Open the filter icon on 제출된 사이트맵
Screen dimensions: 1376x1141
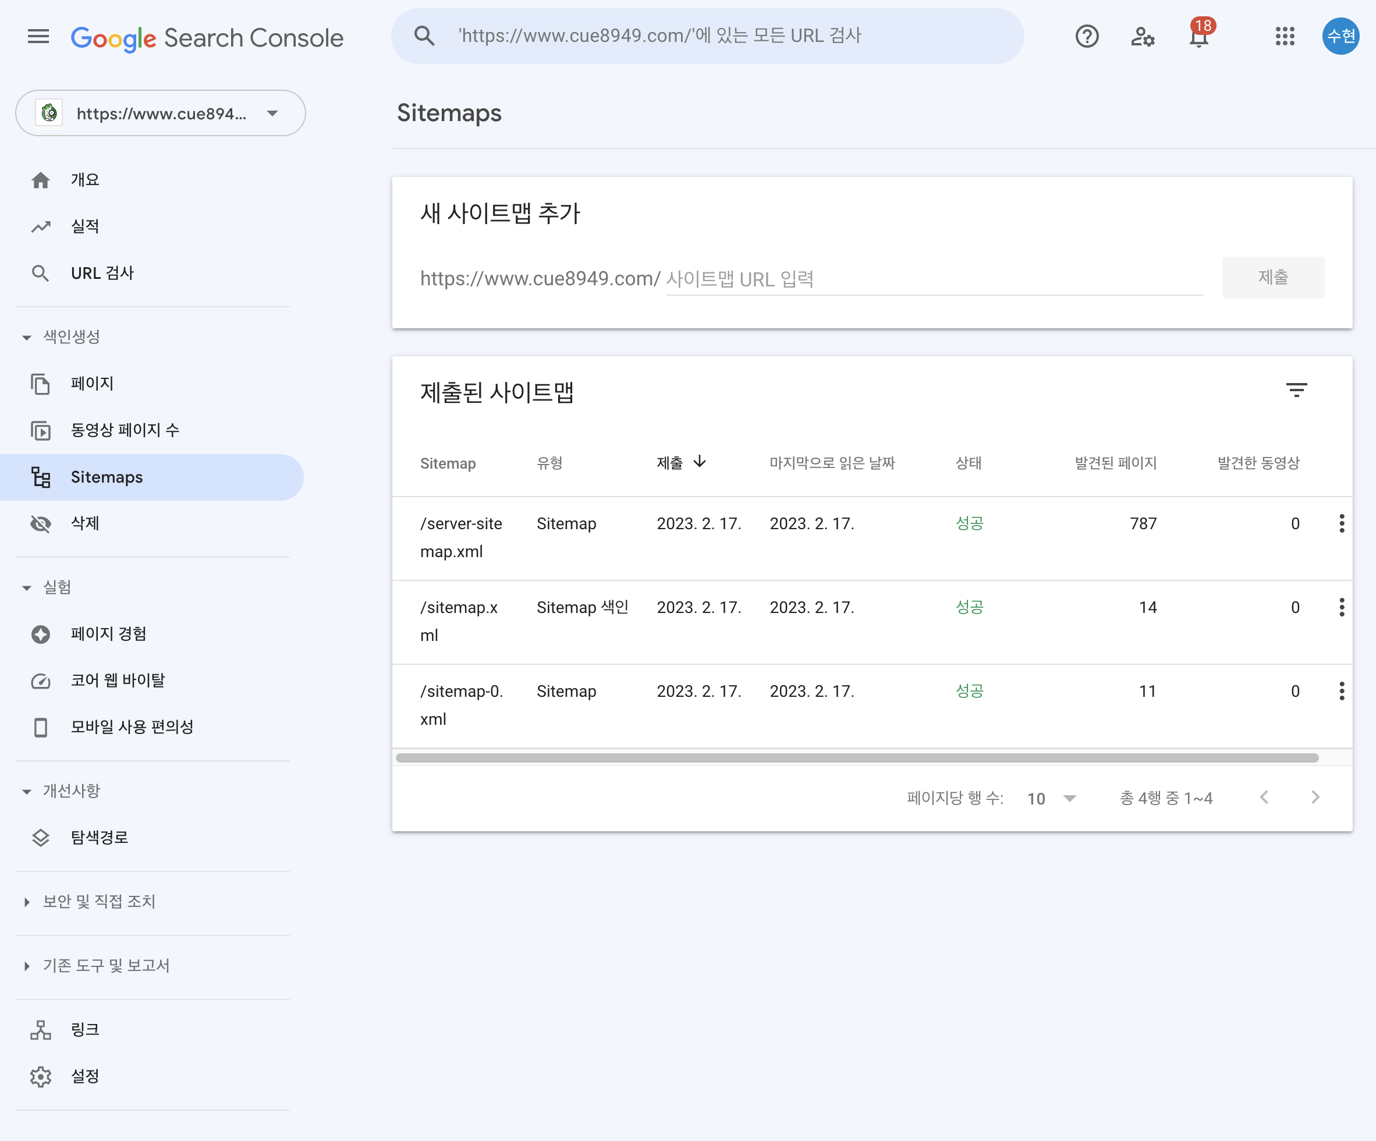pos(1297,390)
